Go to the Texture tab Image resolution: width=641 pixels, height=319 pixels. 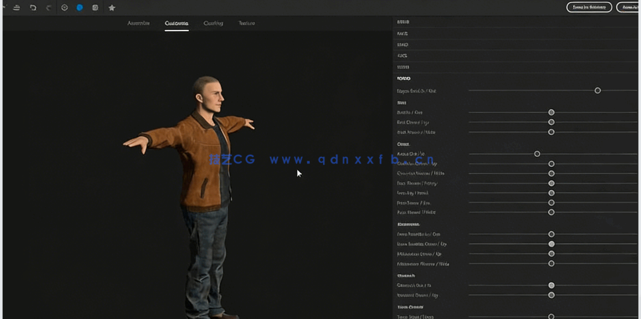pos(247,23)
